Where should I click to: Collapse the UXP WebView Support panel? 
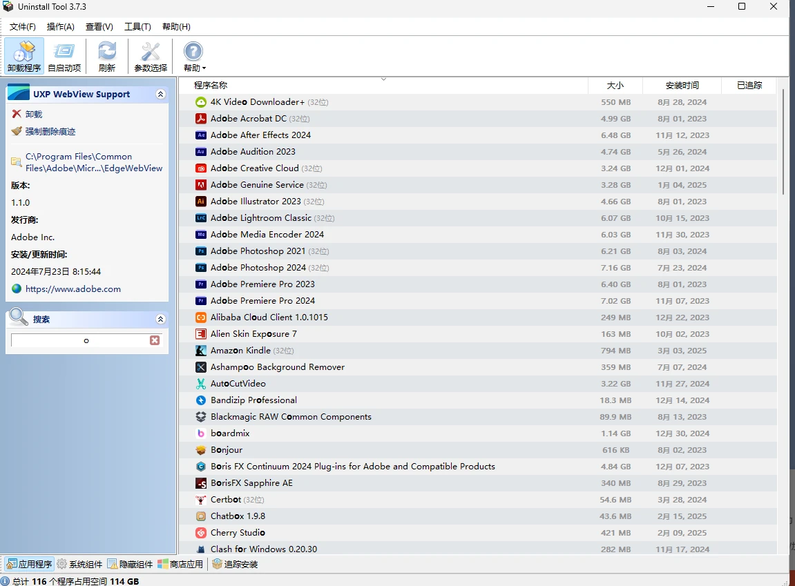tap(160, 95)
